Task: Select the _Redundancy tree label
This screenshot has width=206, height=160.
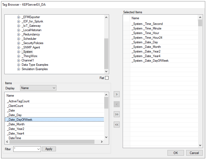Action: (31, 34)
